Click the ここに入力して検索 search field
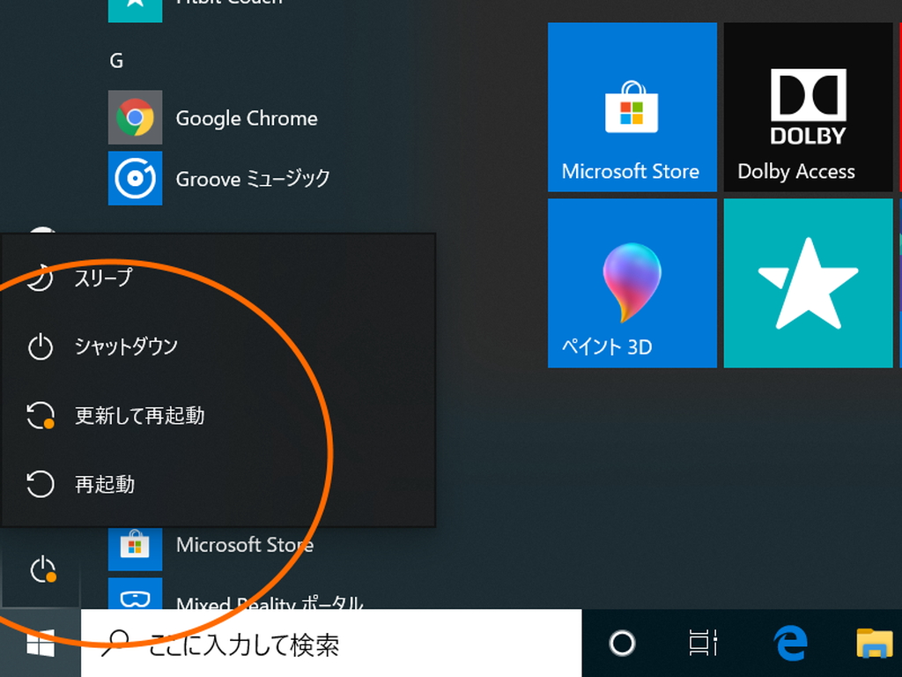The width and height of the screenshot is (902, 677). coord(264,643)
